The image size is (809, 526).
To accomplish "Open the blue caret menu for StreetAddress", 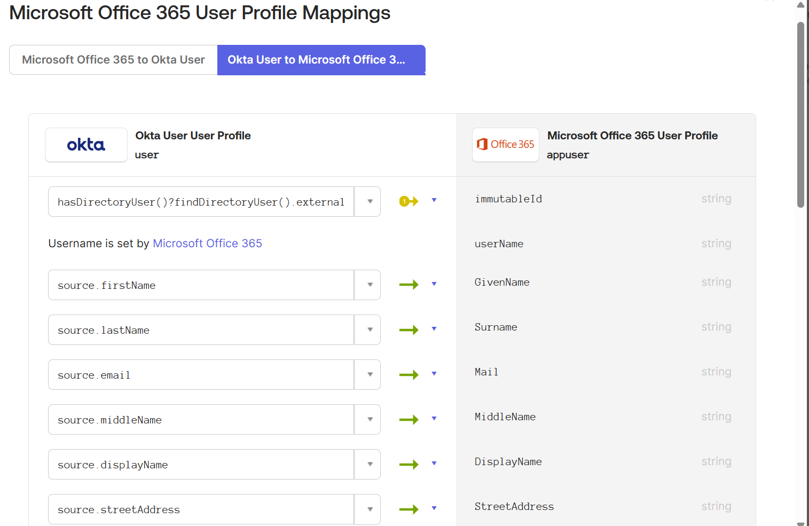I will point(434,508).
